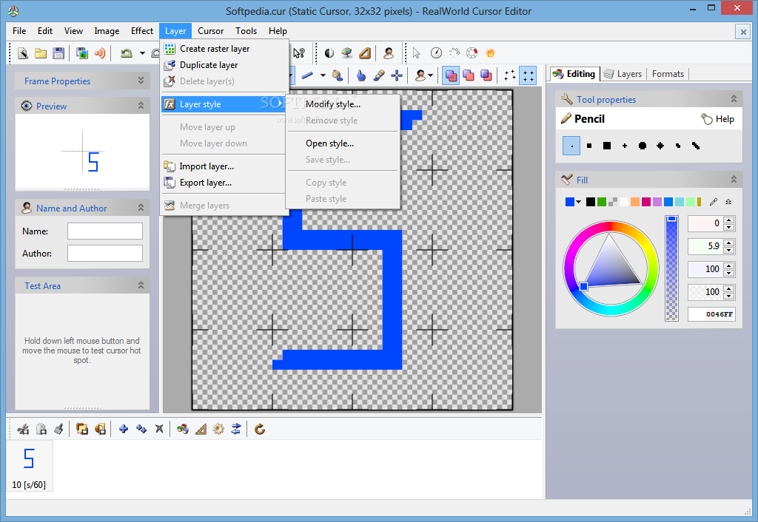Click the three colored balls icon in the frames toolbar
The image size is (758, 522).
(x=183, y=429)
